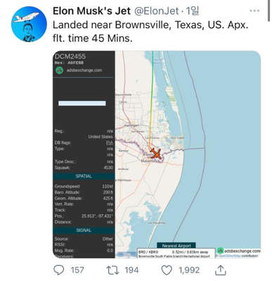The image size is (272, 281).
Task: Like the tweet with heart icon
Action: (167, 270)
